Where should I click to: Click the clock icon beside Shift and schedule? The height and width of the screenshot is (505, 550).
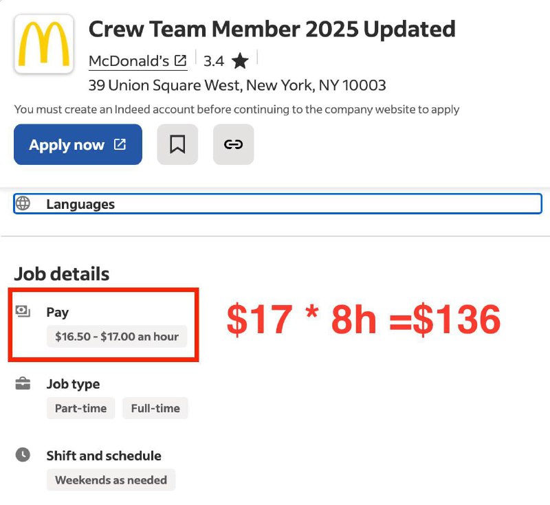point(23,455)
